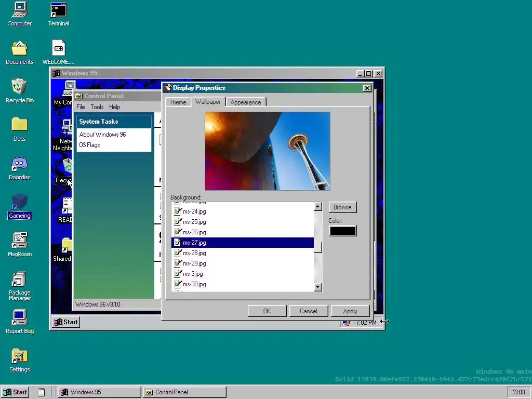532x399 pixels.
Task: Click the file icon beside ms-30.jpg
Action: coord(178,284)
